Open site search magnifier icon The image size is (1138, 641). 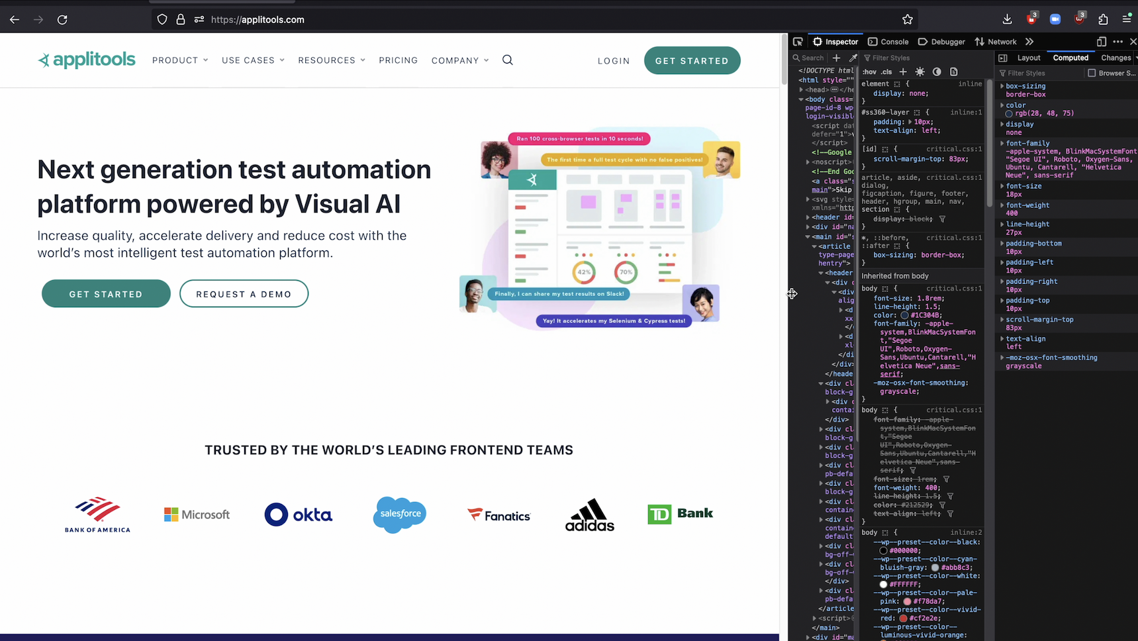(508, 60)
